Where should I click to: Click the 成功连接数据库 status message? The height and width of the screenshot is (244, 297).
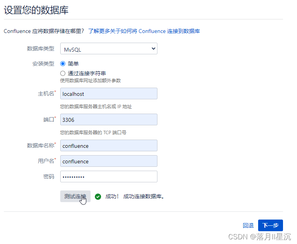tap(144, 197)
